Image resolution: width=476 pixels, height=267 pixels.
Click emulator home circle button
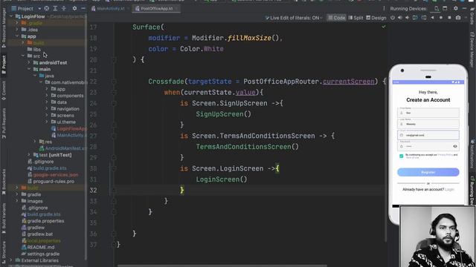pos(441,18)
